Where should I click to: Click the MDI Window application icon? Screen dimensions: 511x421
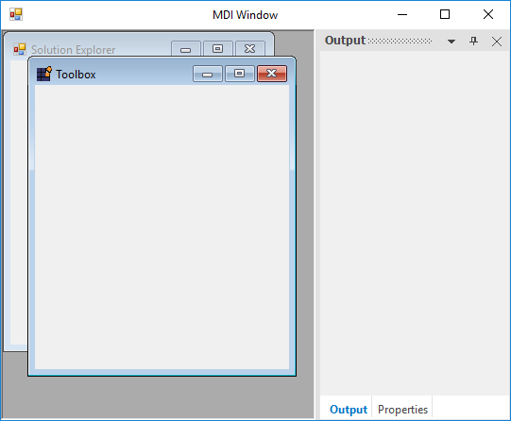click(16, 15)
